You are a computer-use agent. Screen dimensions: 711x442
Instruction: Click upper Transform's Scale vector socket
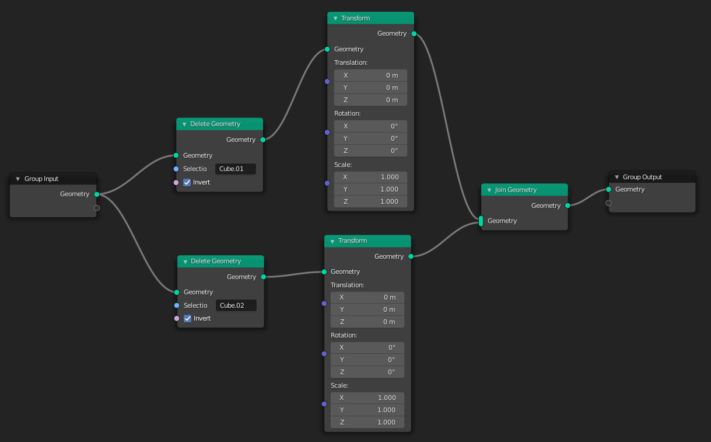click(327, 183)
